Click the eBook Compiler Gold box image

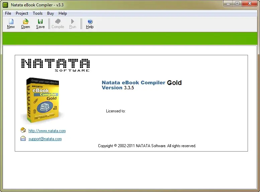[42, 100]
